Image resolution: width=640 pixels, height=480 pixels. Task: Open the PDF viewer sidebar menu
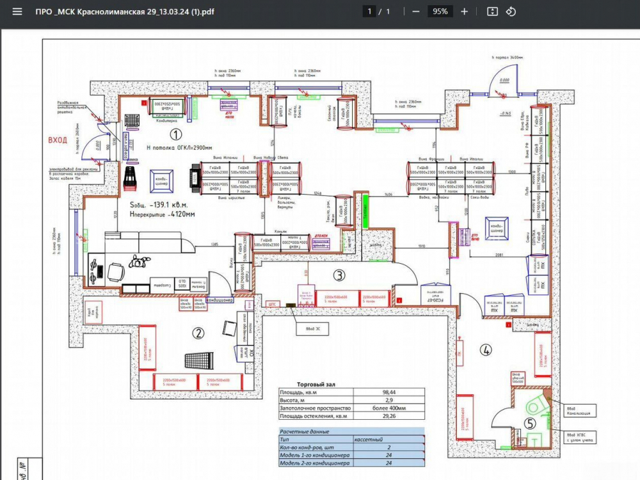pyautogui.click(x=17, y=12)
